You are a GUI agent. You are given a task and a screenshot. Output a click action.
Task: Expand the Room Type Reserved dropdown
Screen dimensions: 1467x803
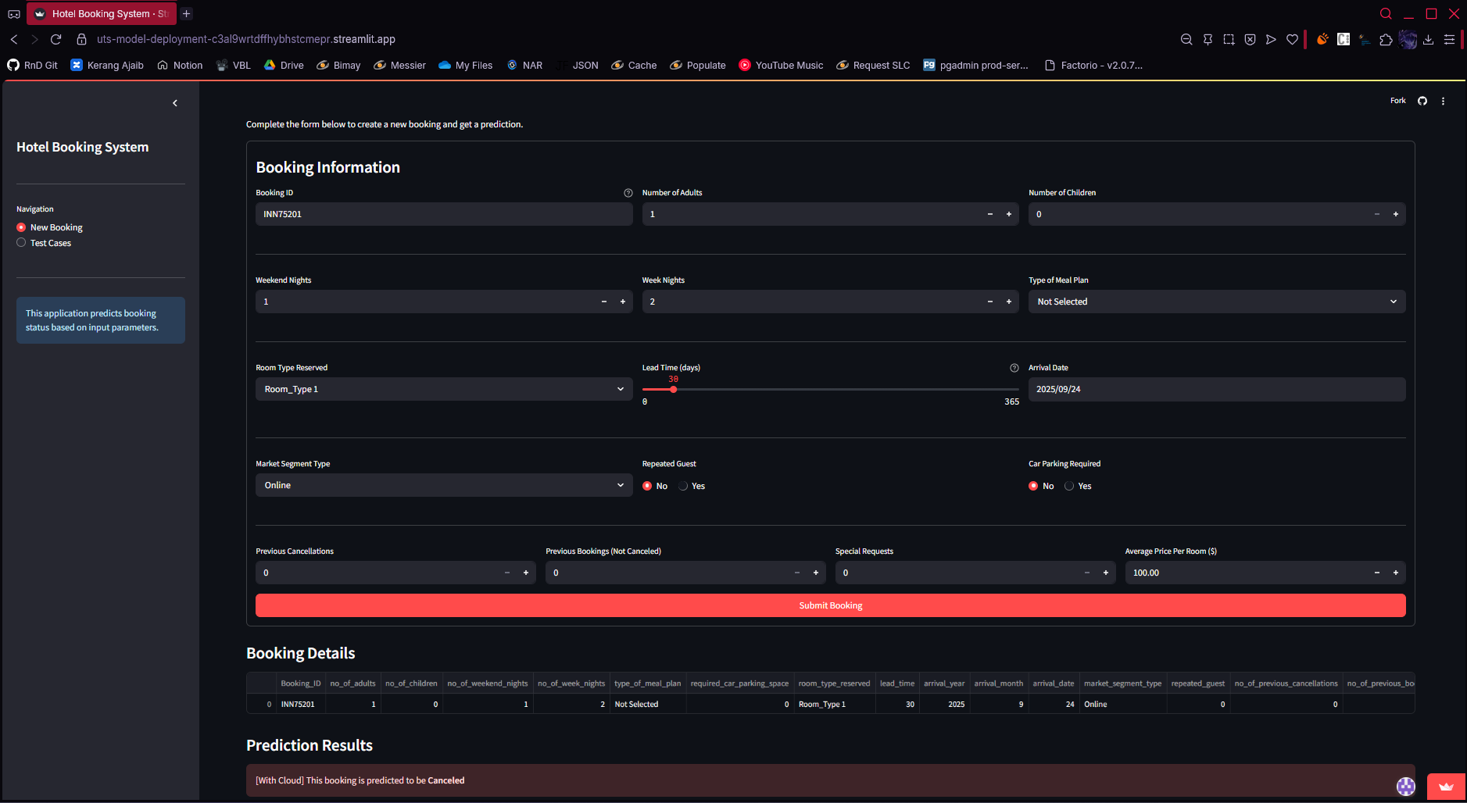pyautogui.click(x=443, y=389)
